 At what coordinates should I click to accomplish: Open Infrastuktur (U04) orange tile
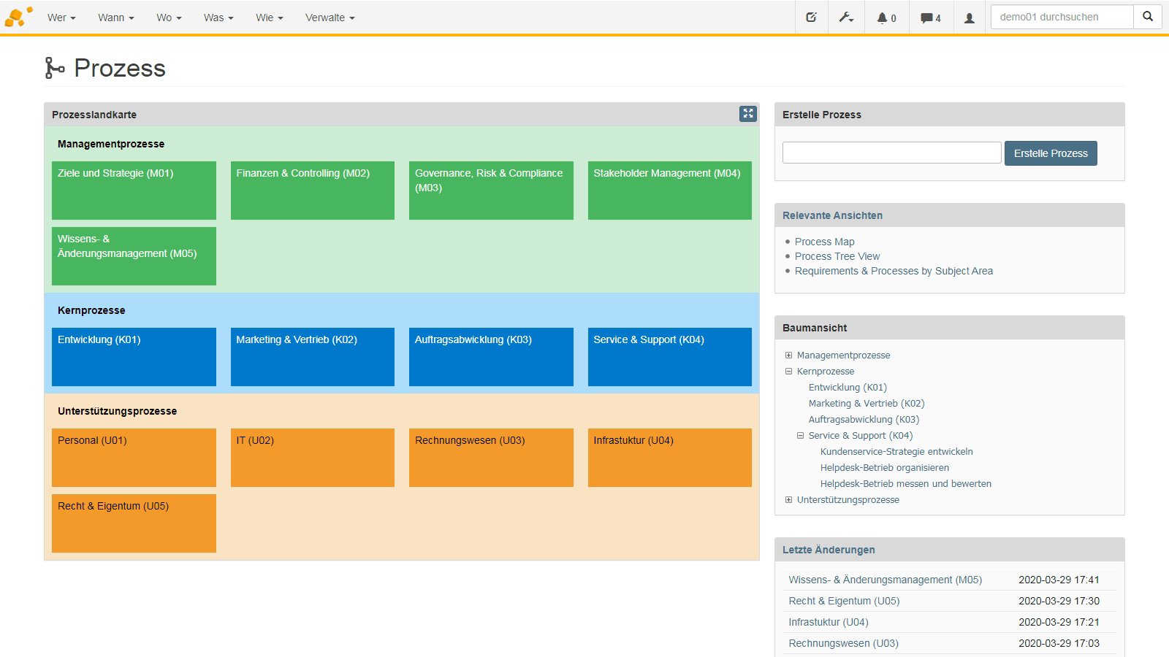670,458
